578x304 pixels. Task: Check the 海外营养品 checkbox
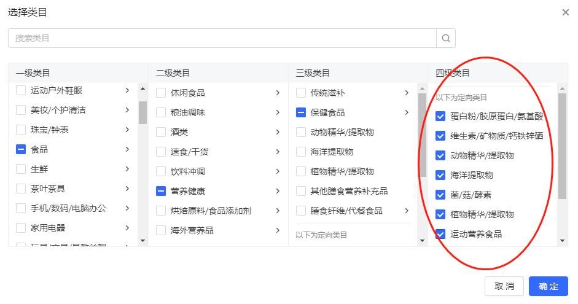pyautogui.click(x=161, y=230)
